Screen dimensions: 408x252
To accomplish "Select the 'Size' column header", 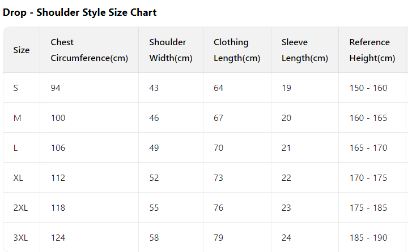I will point(22,50).
